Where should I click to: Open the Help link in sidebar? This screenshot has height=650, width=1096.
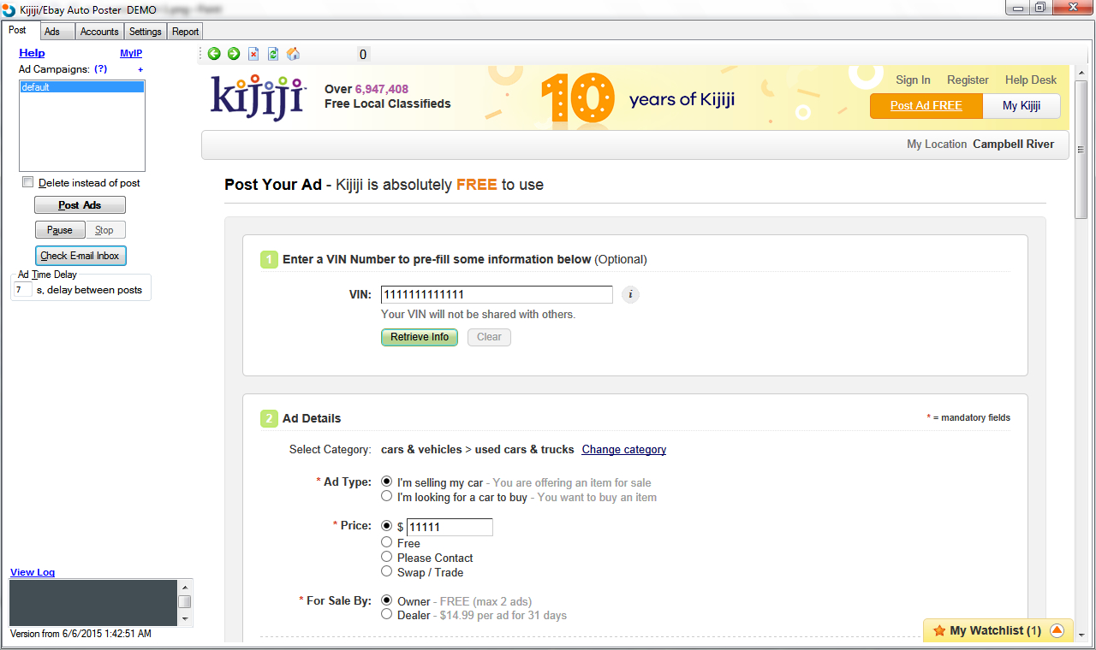[32, 53]
